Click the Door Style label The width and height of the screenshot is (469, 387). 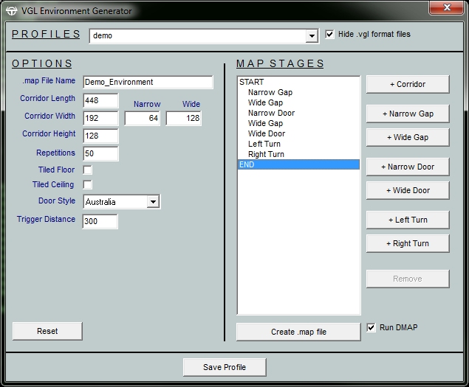pyautogui.click(x=57, y=201)
